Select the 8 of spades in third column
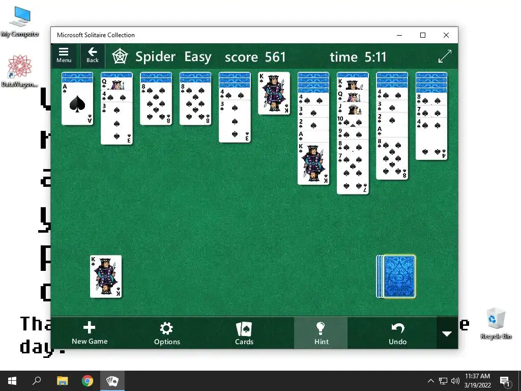Screen dimensions: 521x391 156,103
